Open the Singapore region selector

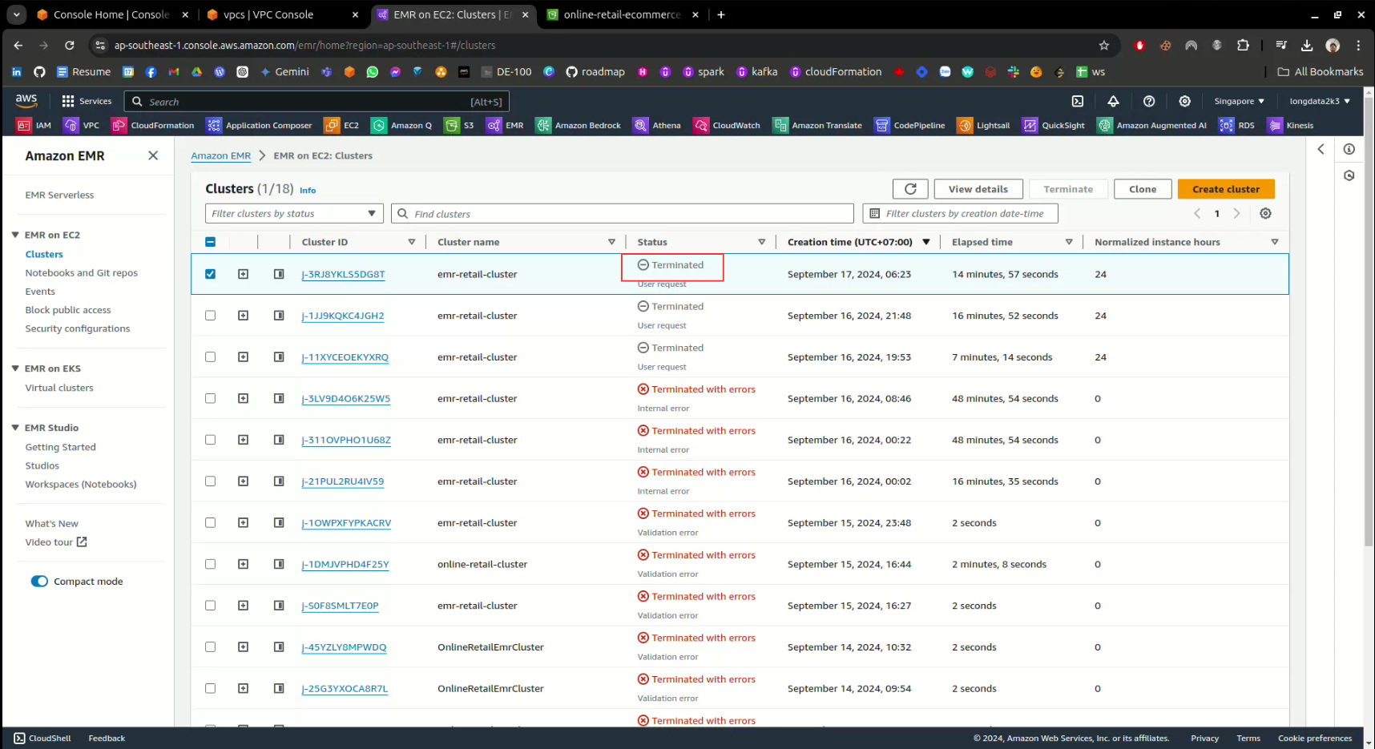(1239, 102)
